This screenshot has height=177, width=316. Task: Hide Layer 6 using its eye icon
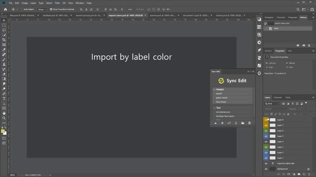(266, 131)
